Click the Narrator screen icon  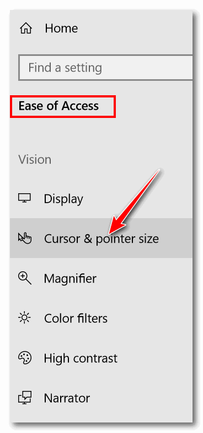click(x=25, y=398)
